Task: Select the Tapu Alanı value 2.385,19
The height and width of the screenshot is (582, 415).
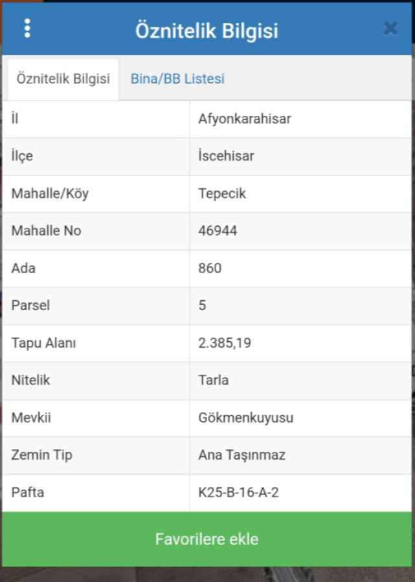Action: tap(225, 342)
